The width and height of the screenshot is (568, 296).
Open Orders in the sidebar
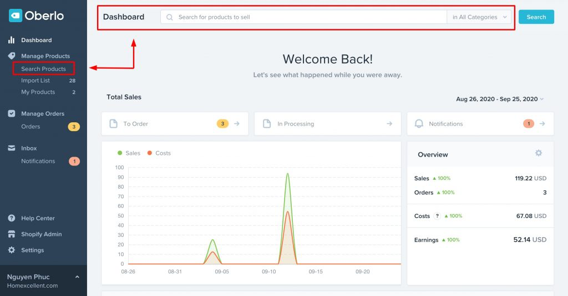coord(31,127)
